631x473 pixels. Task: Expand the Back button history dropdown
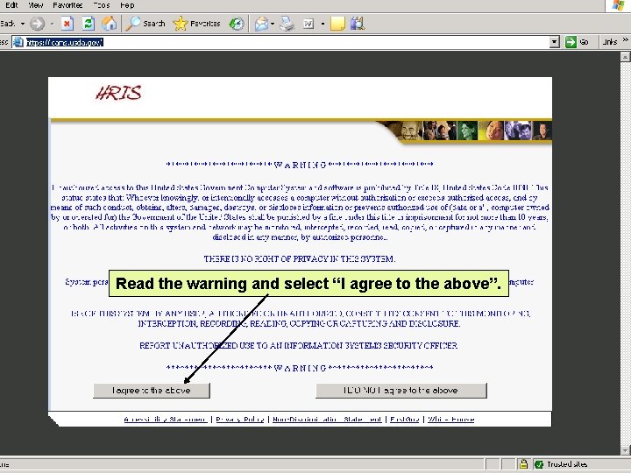click(x=23, y=24)
